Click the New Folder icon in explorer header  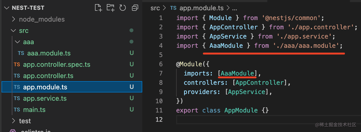(x=111, y=8)
